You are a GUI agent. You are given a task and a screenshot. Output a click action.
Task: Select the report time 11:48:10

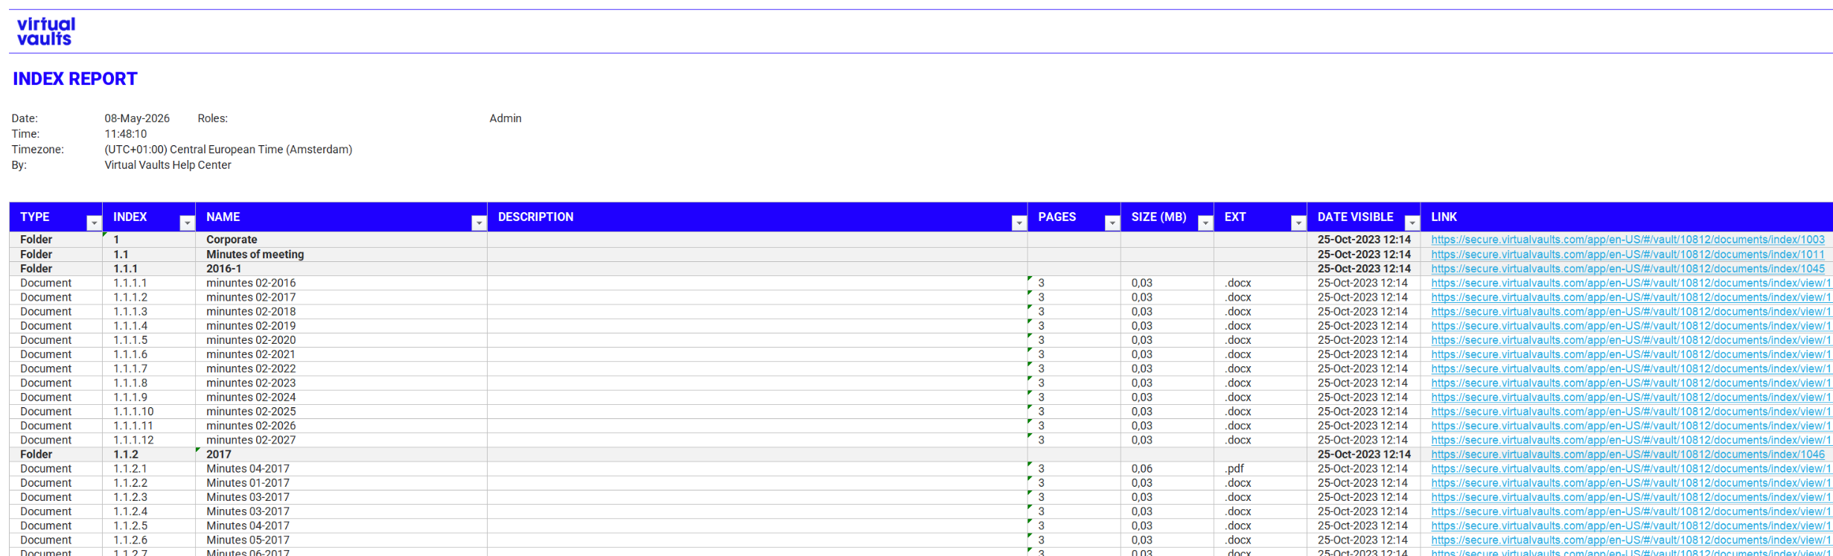[126, 134]
